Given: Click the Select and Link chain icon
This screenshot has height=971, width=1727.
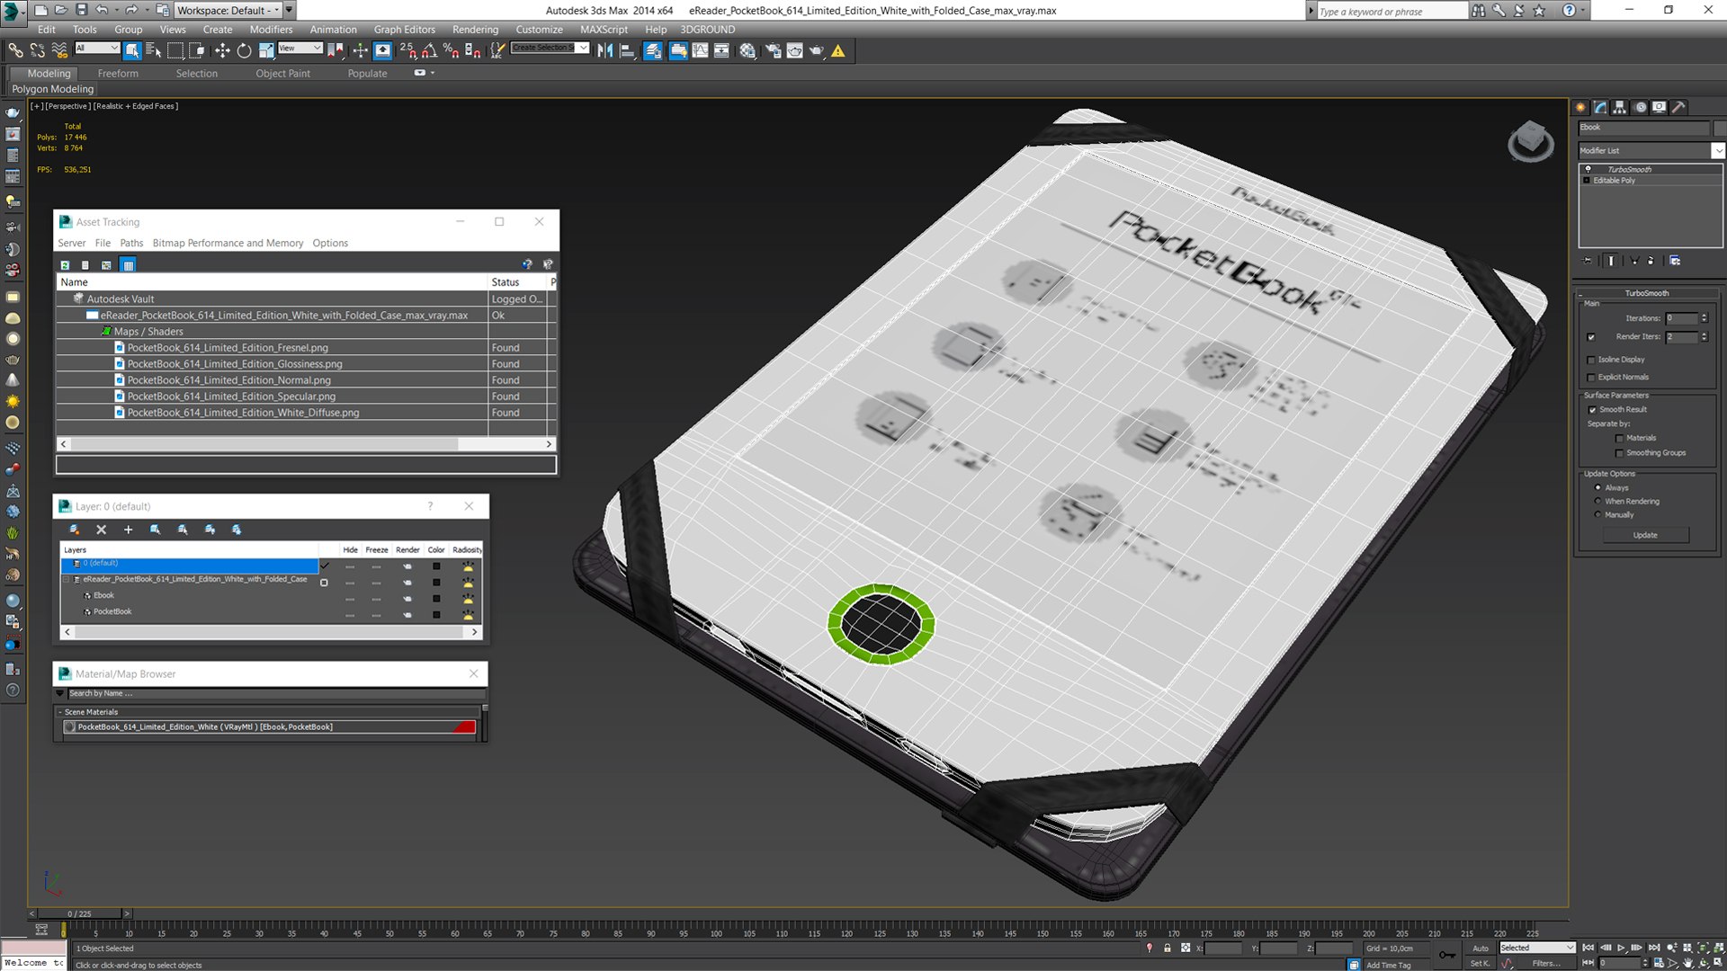Looking at the screenshot, I should [x=15, y=50].
